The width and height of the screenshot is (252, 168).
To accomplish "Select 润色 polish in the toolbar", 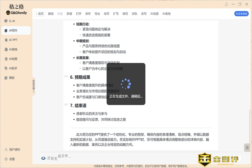I will pyautogui.click(x=135, y=14).
